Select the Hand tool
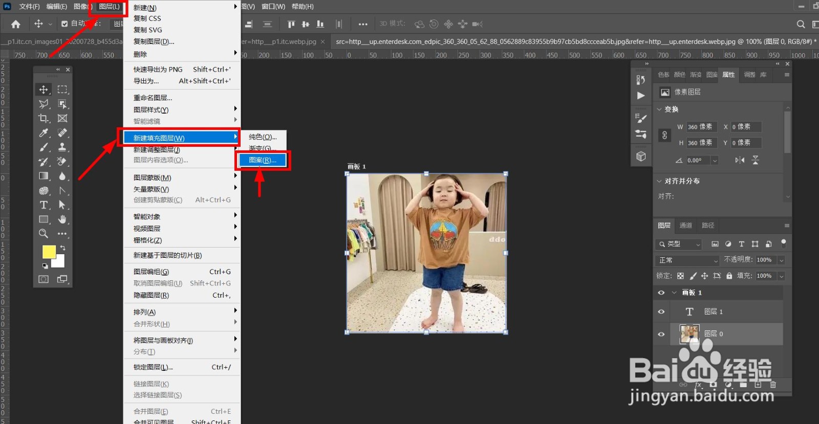The width and height of the screenshot is (819, 424). [x=62, y=219]
